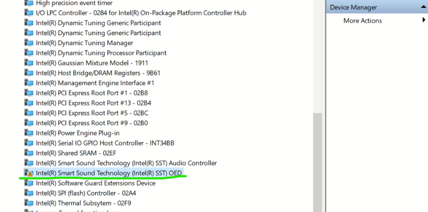Click the icon beside Intel Thermal Subsytem - 02F9

[29, 203]
